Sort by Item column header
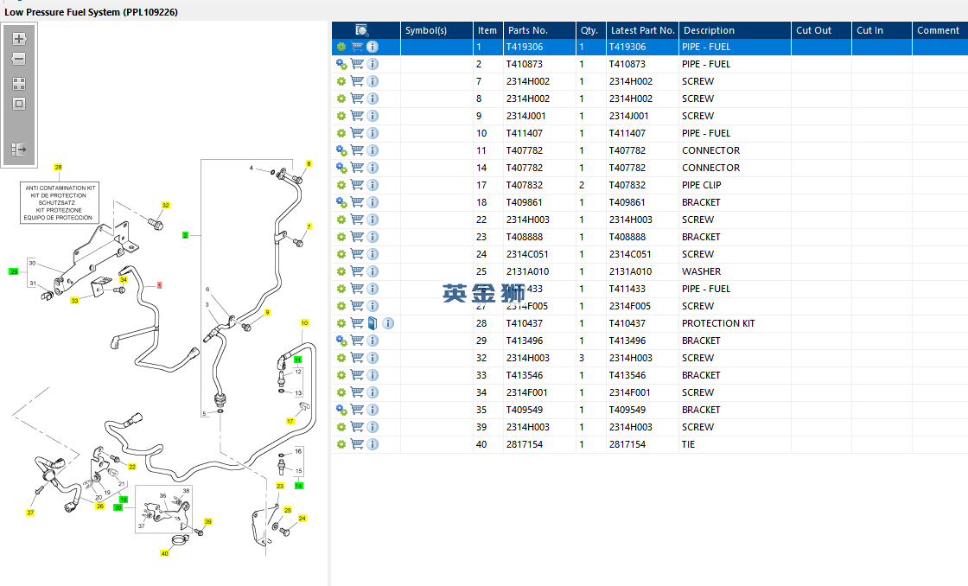This screenshot has width=968, height=586. [488, 30]
